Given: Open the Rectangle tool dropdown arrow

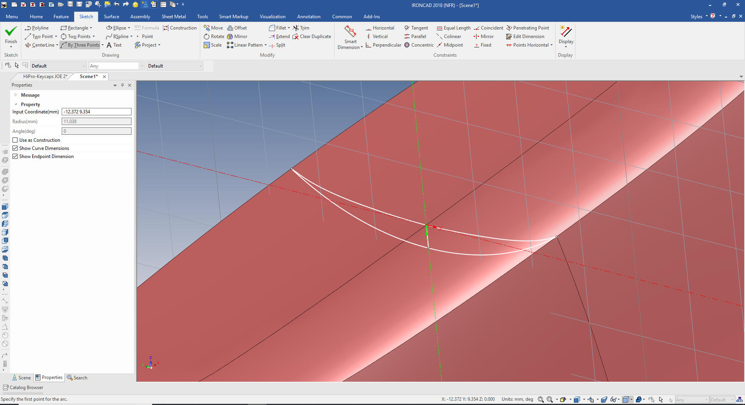Looking at the screenshot, I should (x=91, y=28).
